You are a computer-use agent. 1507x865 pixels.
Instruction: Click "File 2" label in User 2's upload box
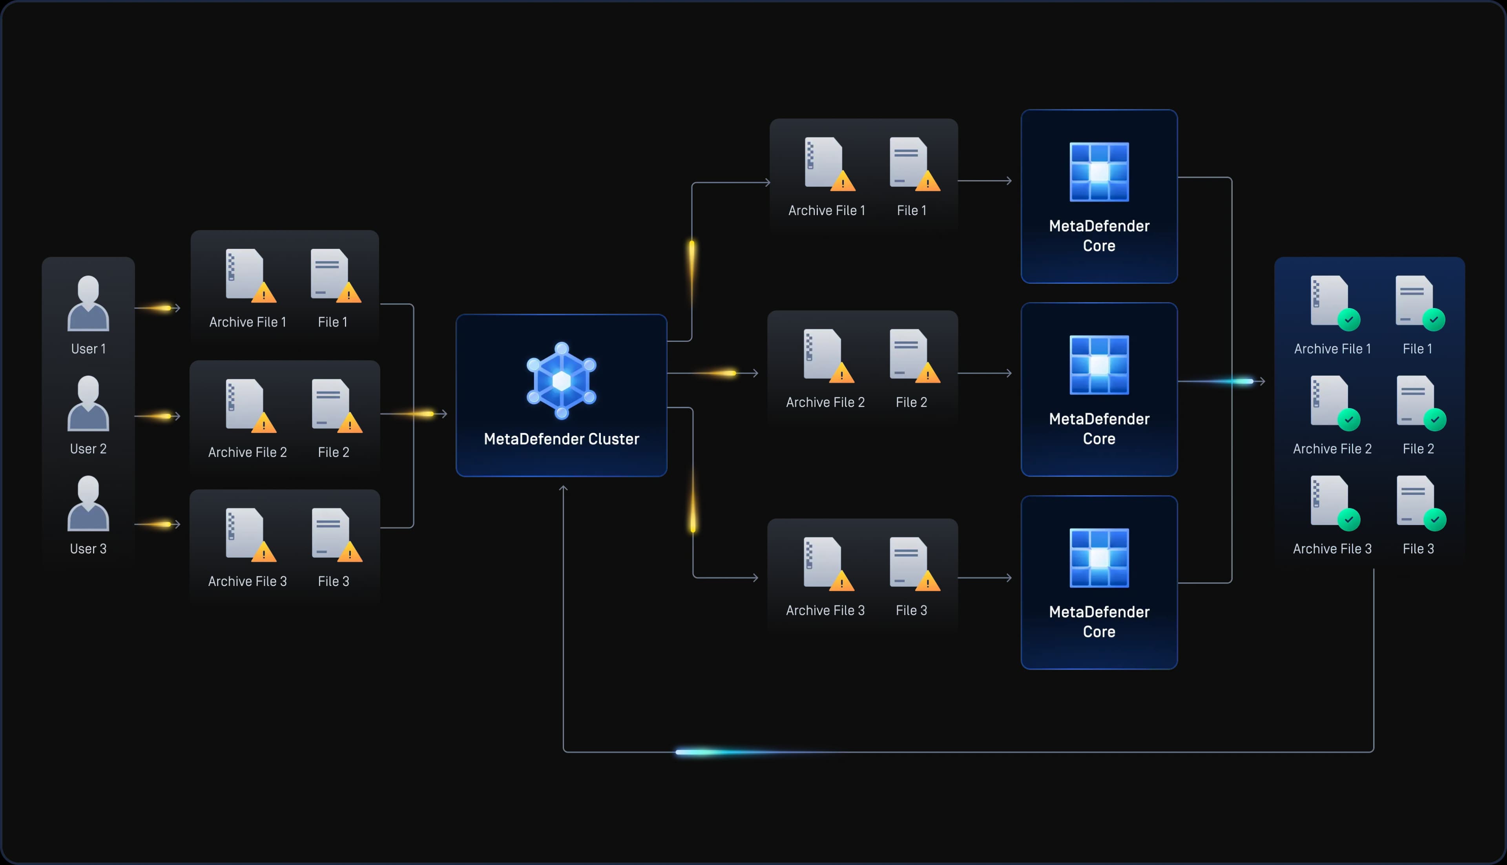click(x=333, y=452)
